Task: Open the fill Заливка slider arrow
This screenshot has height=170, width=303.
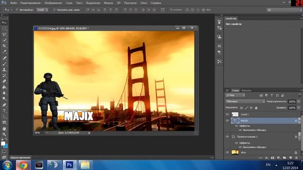Action: (299, 108)
